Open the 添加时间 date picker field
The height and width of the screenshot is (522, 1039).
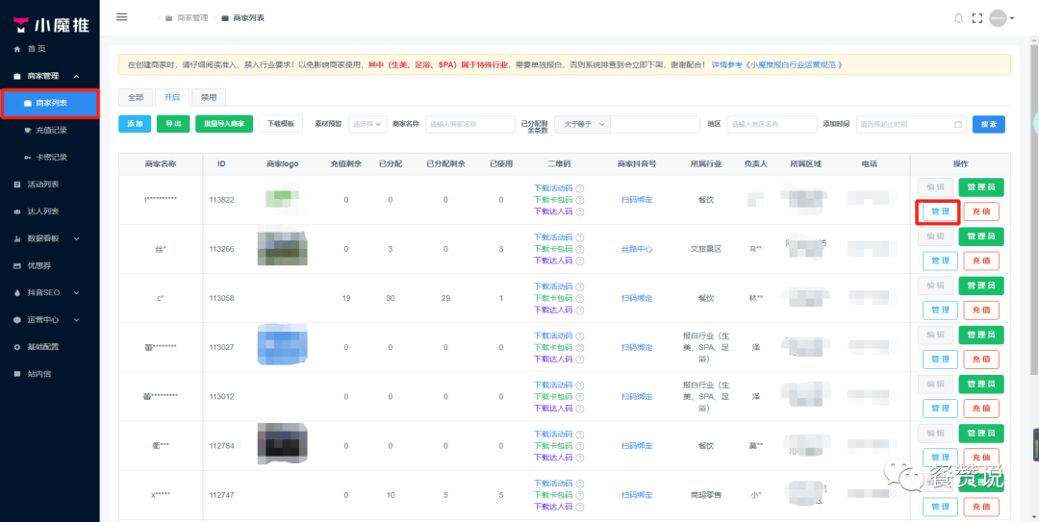[911, 124]
